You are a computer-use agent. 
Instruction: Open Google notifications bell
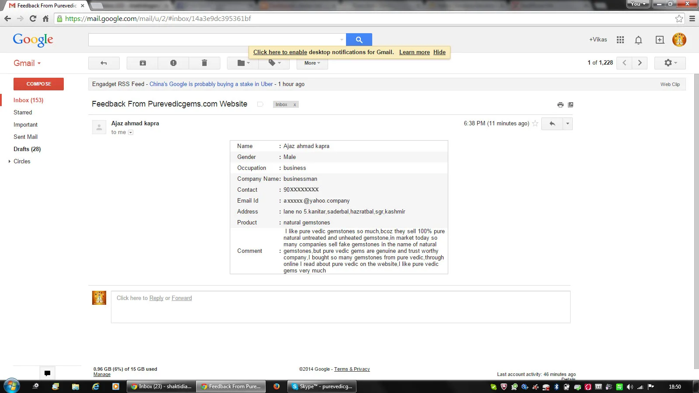click(x=638, y=40)
